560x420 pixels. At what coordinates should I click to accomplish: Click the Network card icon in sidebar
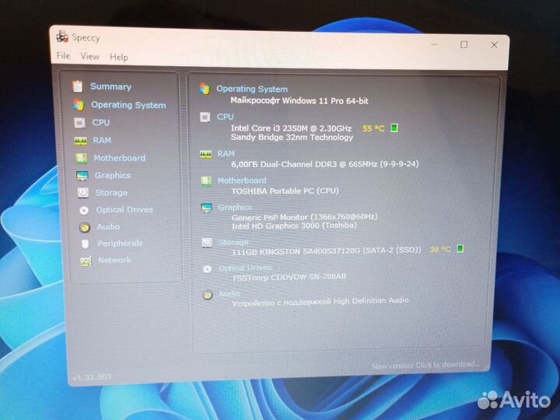[x=86, y=261]
